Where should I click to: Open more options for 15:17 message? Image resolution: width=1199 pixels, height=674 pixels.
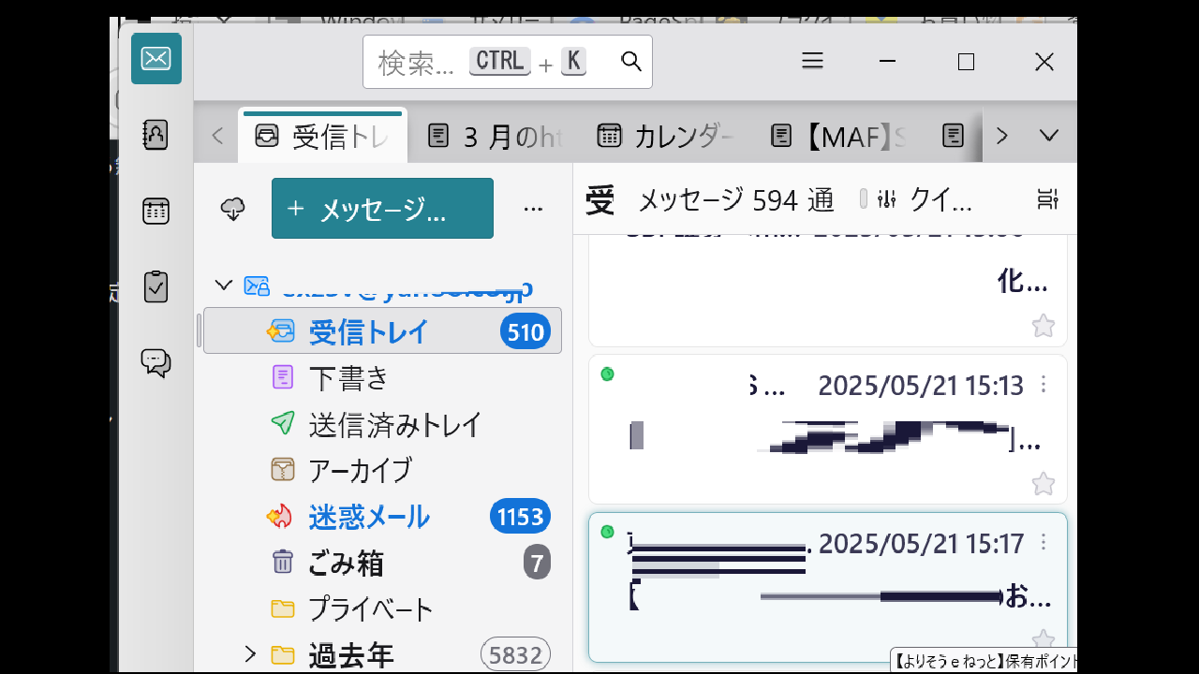coord(1044,543)
